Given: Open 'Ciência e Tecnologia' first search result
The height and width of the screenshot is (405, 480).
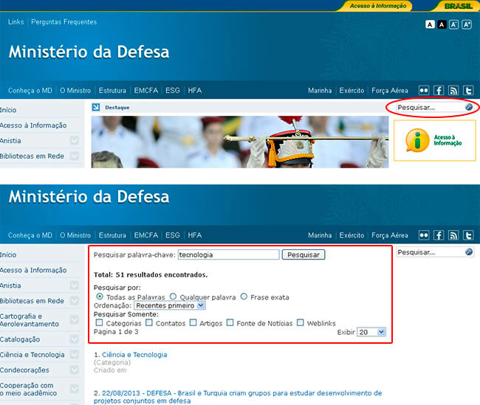Looking at the screenshot, I should pyautogui.click(x=134, y=355).
